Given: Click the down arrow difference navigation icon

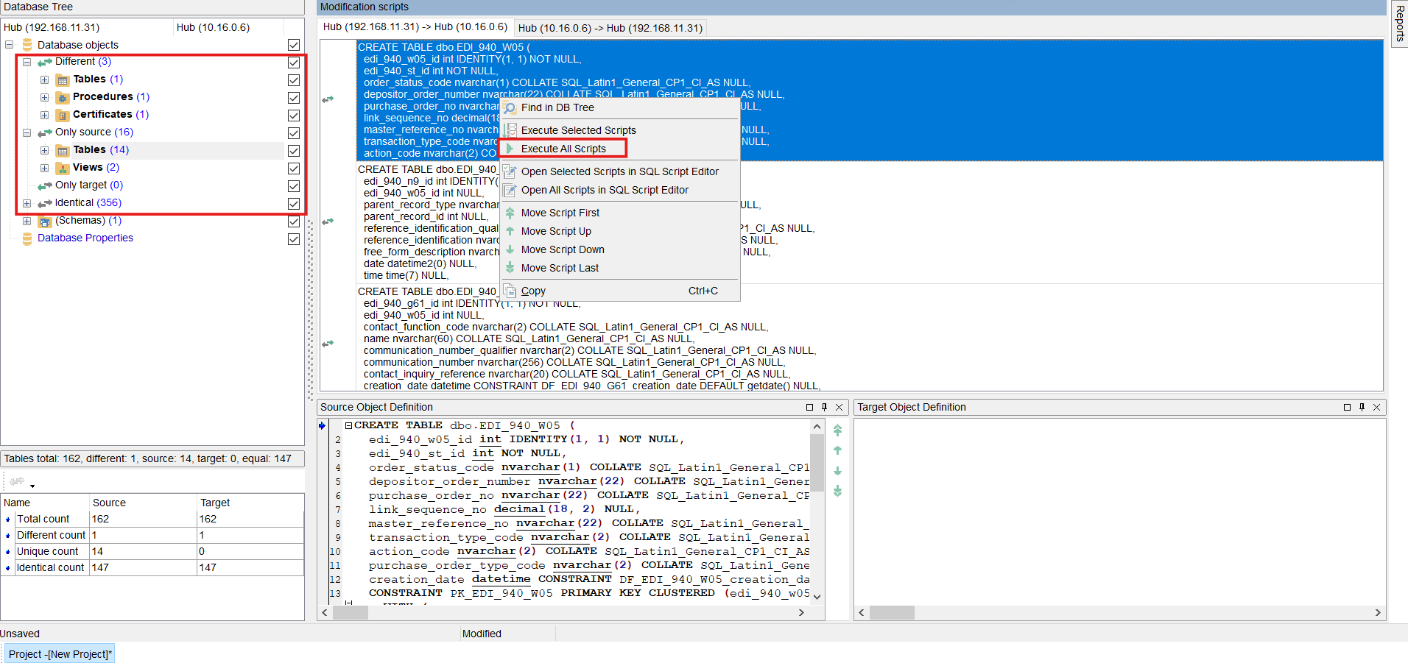Looking at the screenshot, I should click(837, 470).
